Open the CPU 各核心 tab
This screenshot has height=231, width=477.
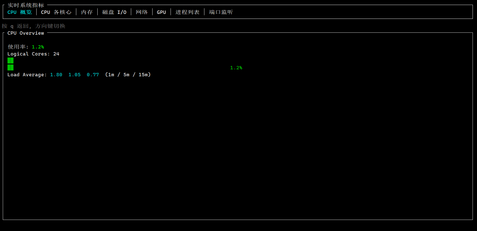coord(56,12)
